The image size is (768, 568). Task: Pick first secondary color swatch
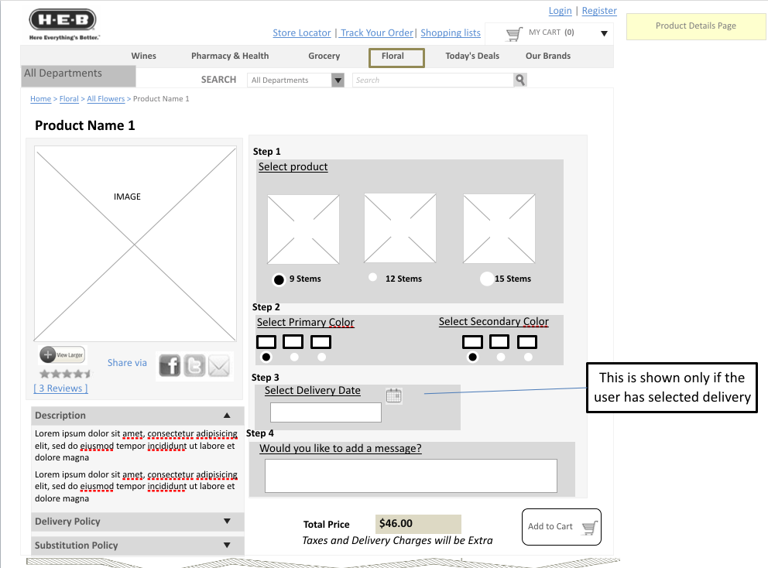pyautogui.click(x=473, y=342)
